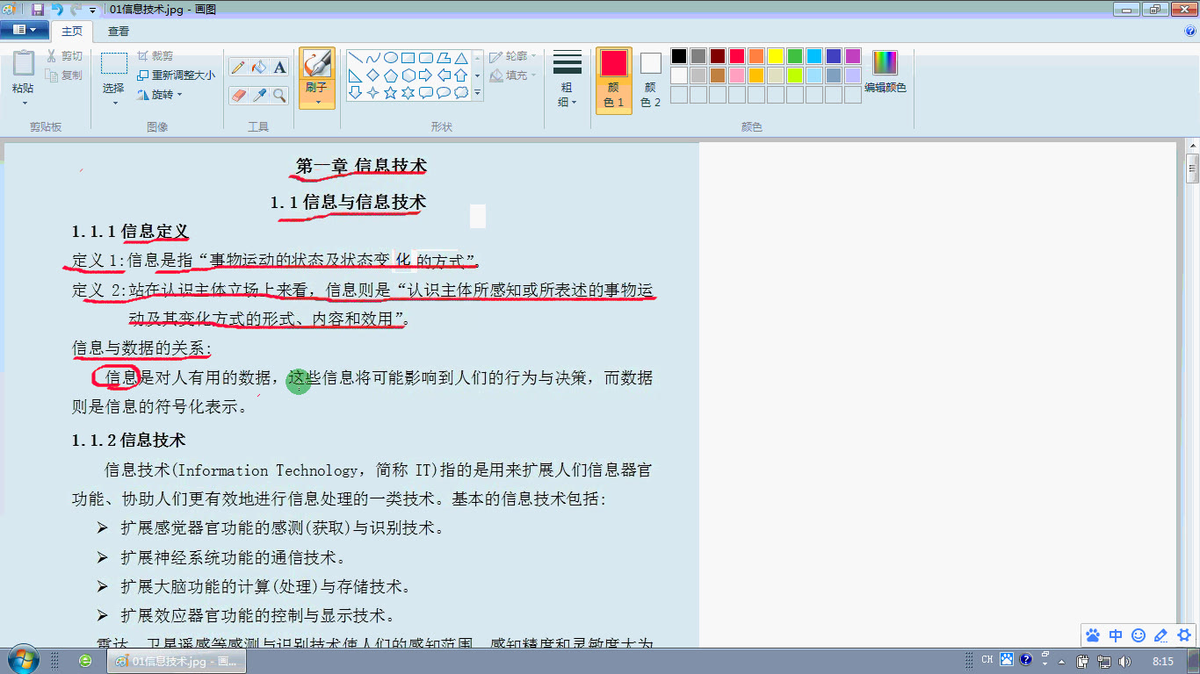
Task: Choose the rounded rectangle shape
Action: [426, 58]
